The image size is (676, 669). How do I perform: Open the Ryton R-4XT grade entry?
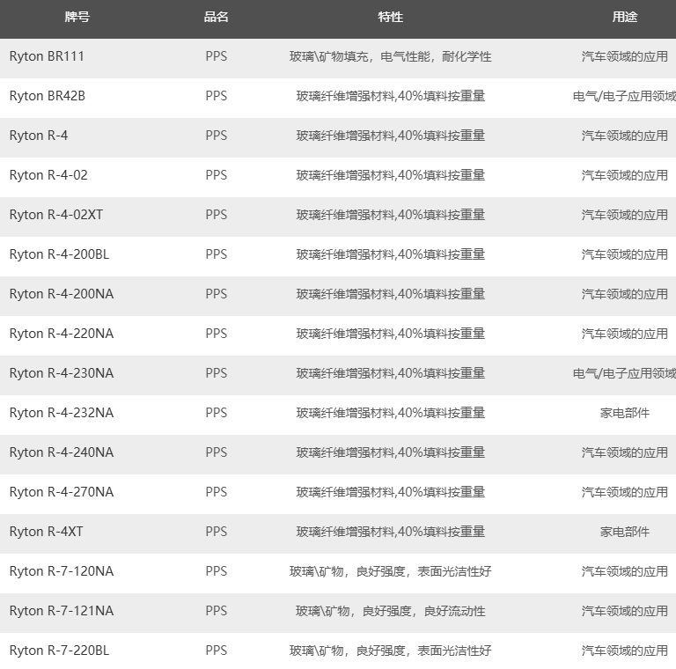46,532
